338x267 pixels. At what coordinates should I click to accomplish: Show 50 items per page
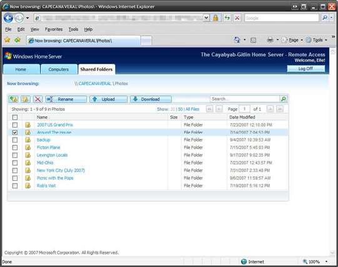(x=180, y=109)
